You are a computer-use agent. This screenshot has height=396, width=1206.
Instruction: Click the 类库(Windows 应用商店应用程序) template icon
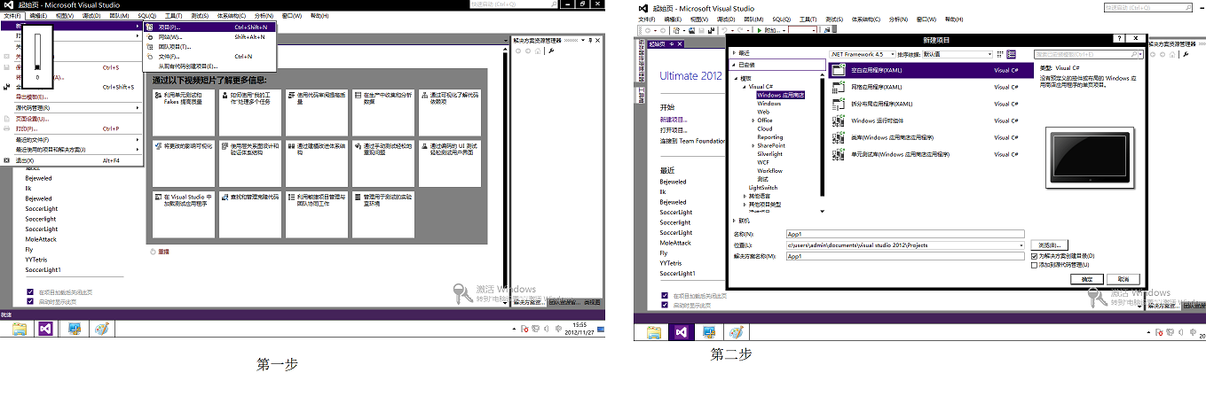pos(839,137)
